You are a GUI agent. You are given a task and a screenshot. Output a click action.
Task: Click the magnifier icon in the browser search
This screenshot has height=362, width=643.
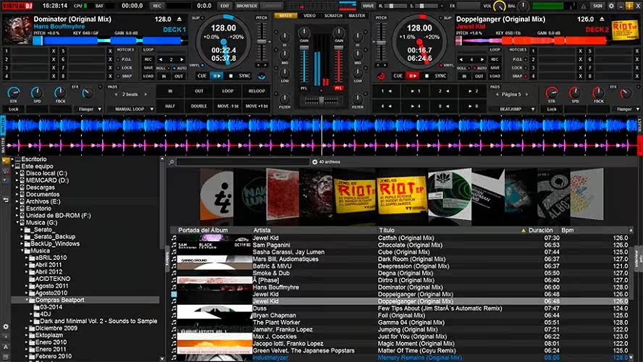(x=172, y=162)
